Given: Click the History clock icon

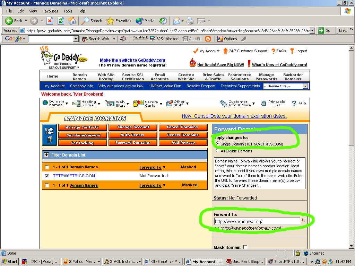Looking at the screenshot, I should (x=163, y=21).
